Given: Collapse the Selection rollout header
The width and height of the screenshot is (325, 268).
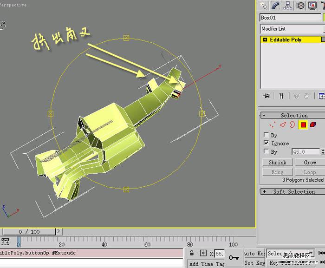Looking at the screenshot, I should 293,115.
